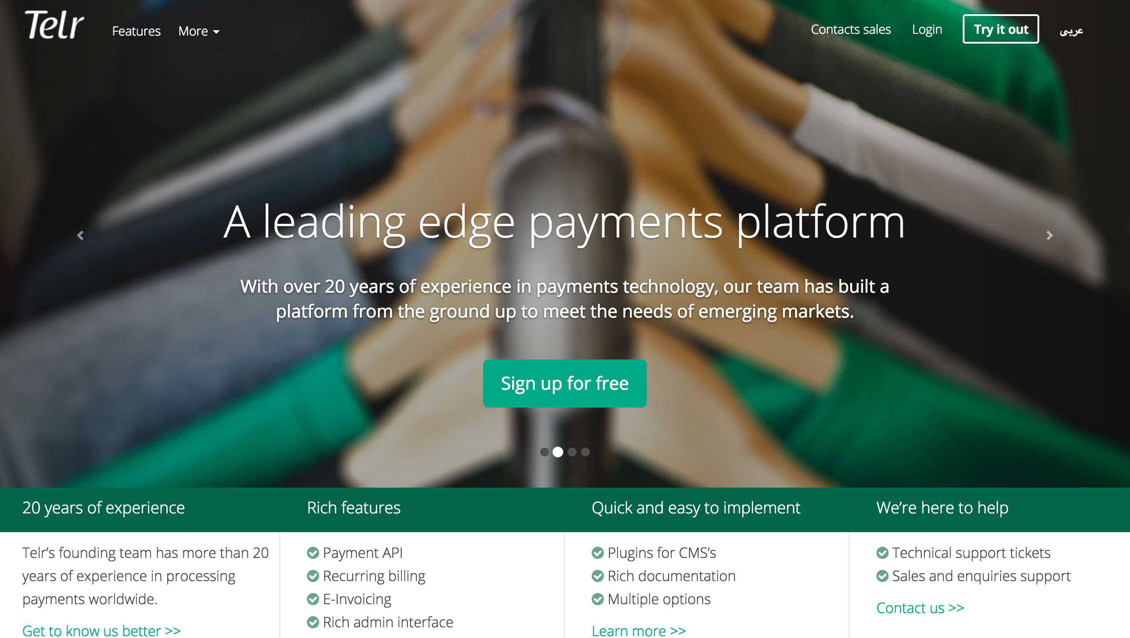Screen dimensions: 1130x638
Task: Go to previous carousel slide arrow
Action: [x=81, y=235]
